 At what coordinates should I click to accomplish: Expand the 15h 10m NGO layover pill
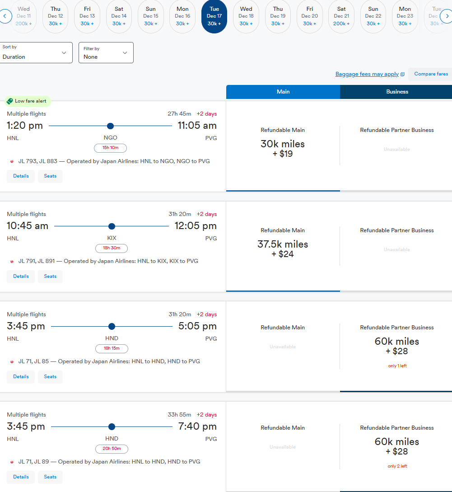click(x=110, y=148)
